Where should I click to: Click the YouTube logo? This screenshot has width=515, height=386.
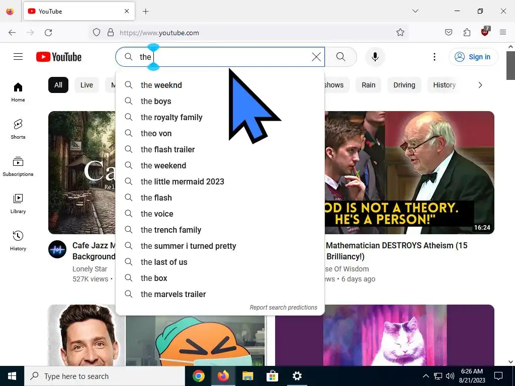59,57
